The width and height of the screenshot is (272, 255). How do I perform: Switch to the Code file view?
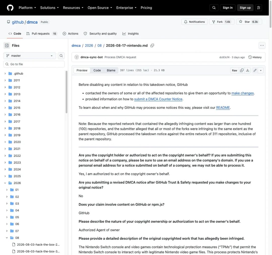click(x=97, y=70)
